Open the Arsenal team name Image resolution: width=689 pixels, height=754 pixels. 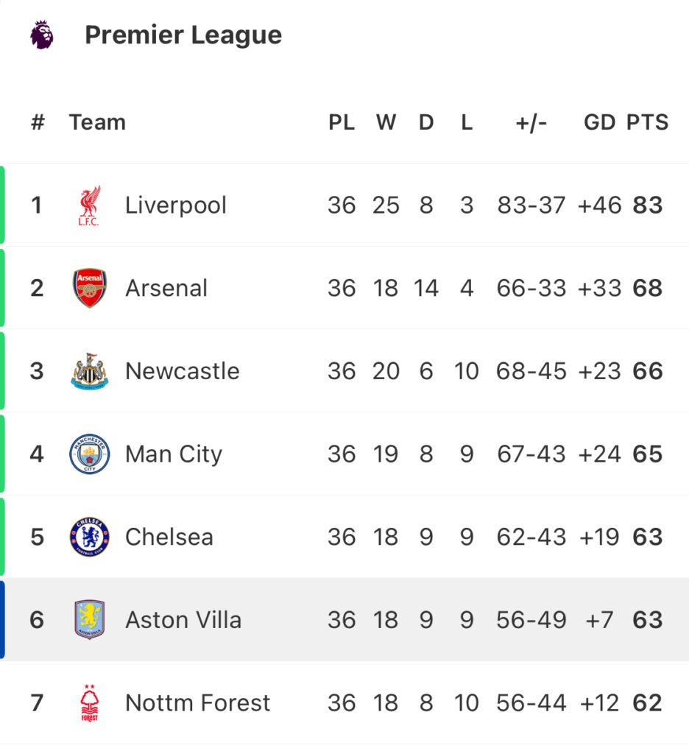[166, 288]
